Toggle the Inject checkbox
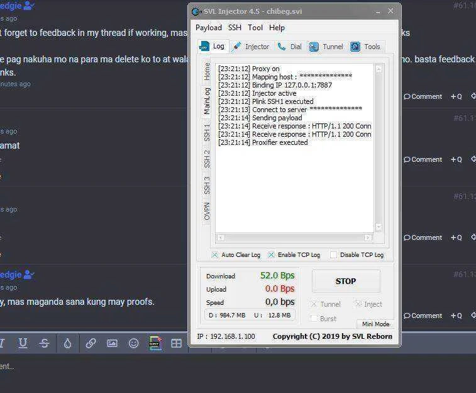476x393 pixels. coord(358,304)
